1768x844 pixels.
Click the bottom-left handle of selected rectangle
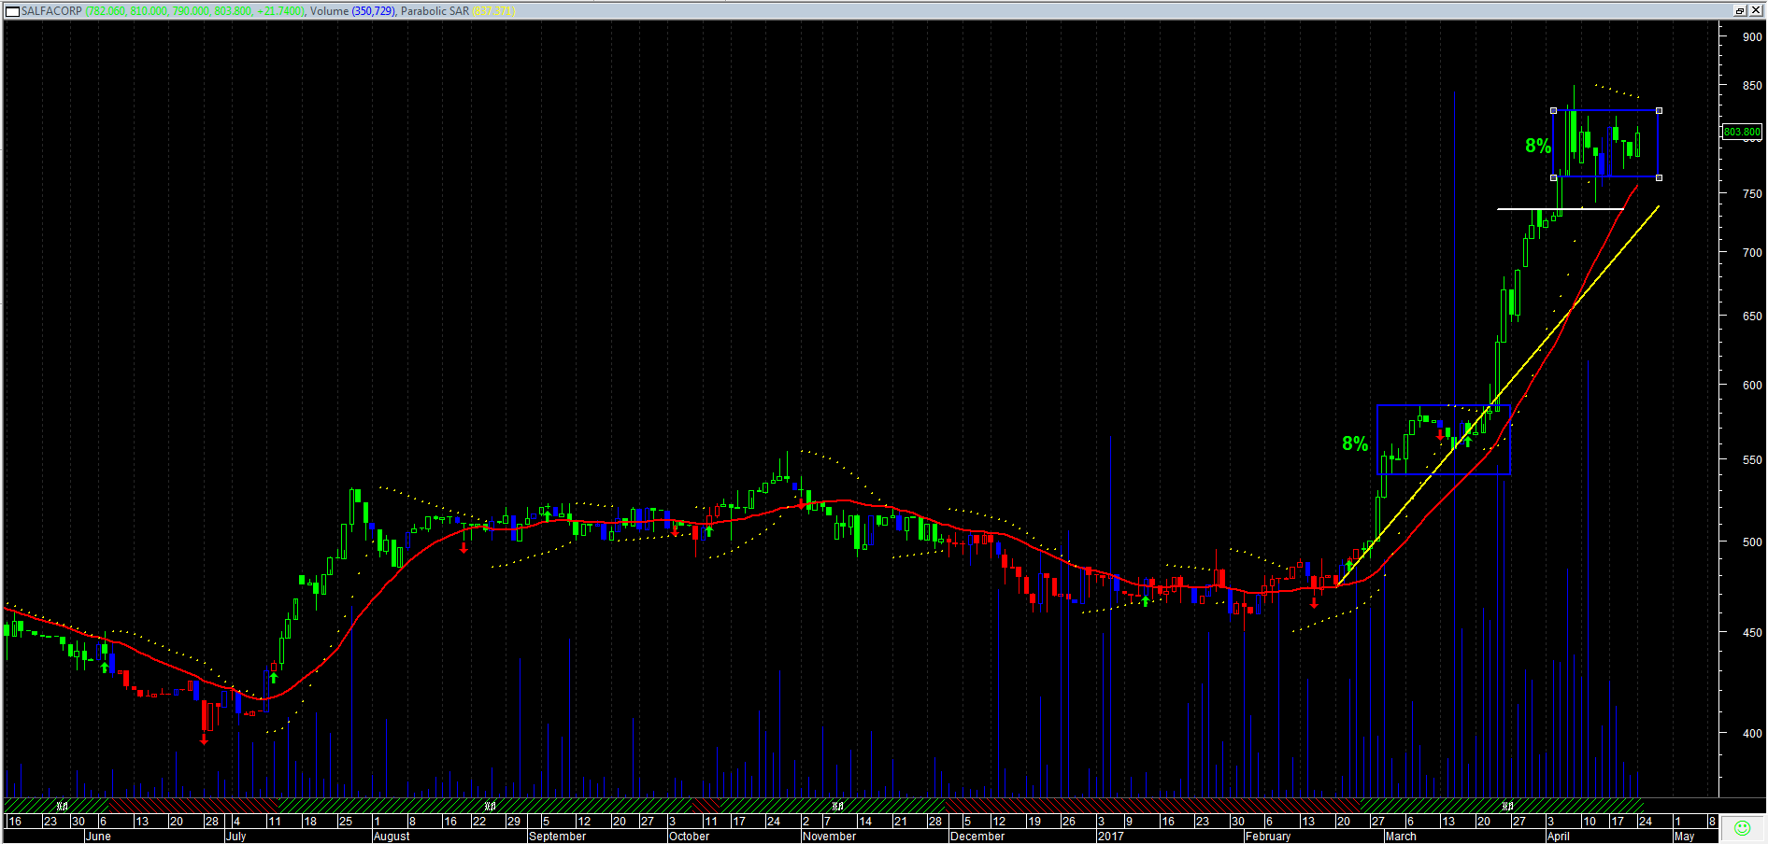click(x=1554, y=177)
